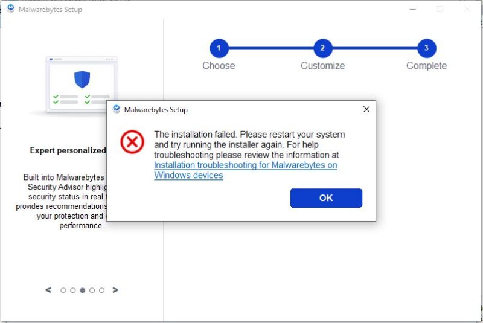Click the 'Expert personalized' heading
Viewport: 483px width, 323px height.
pyautogui.click(x=68, y=150)
